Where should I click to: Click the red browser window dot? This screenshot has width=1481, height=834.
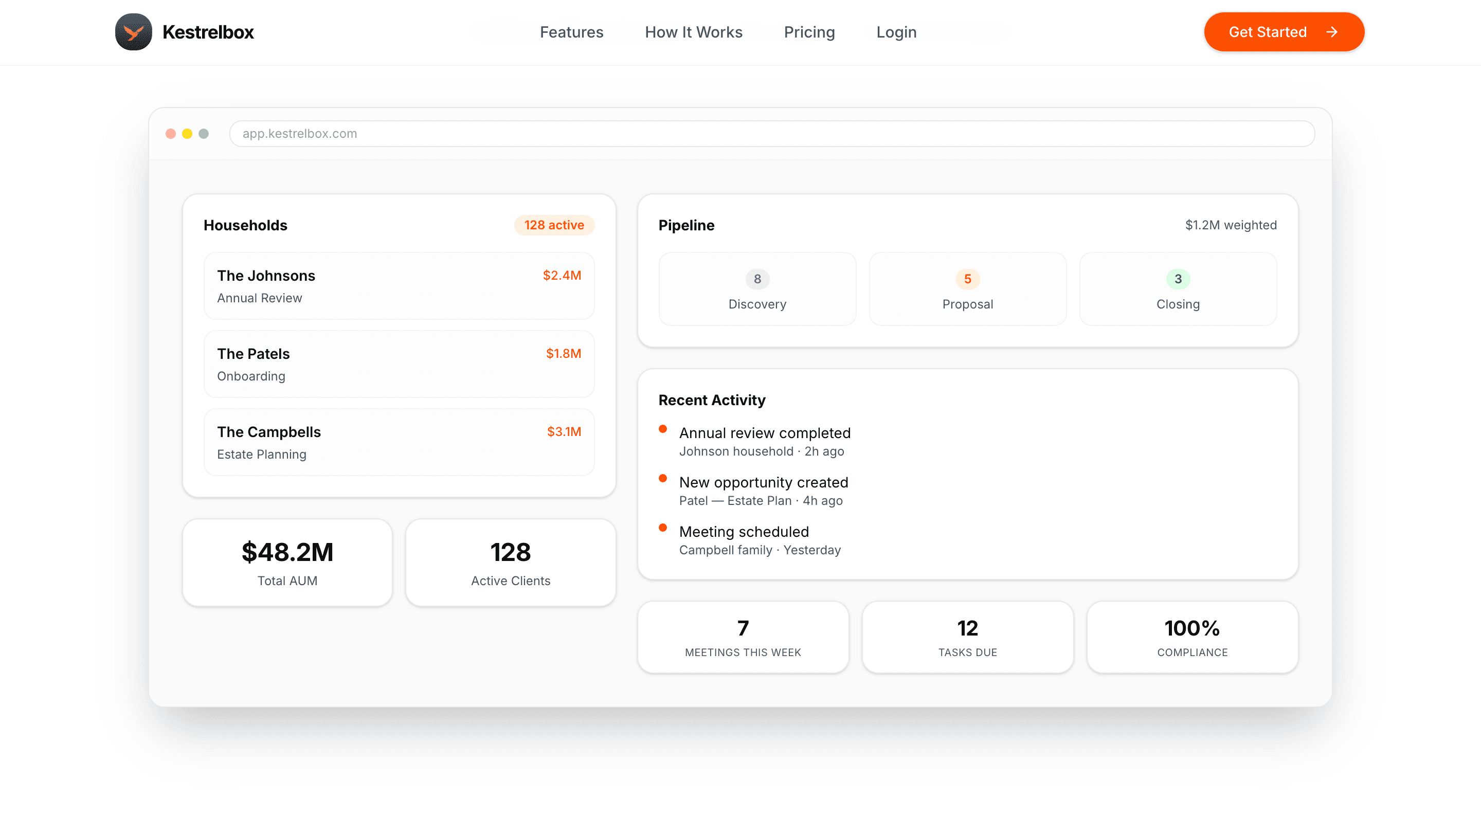pyautogui.click(x=170, y=133)
